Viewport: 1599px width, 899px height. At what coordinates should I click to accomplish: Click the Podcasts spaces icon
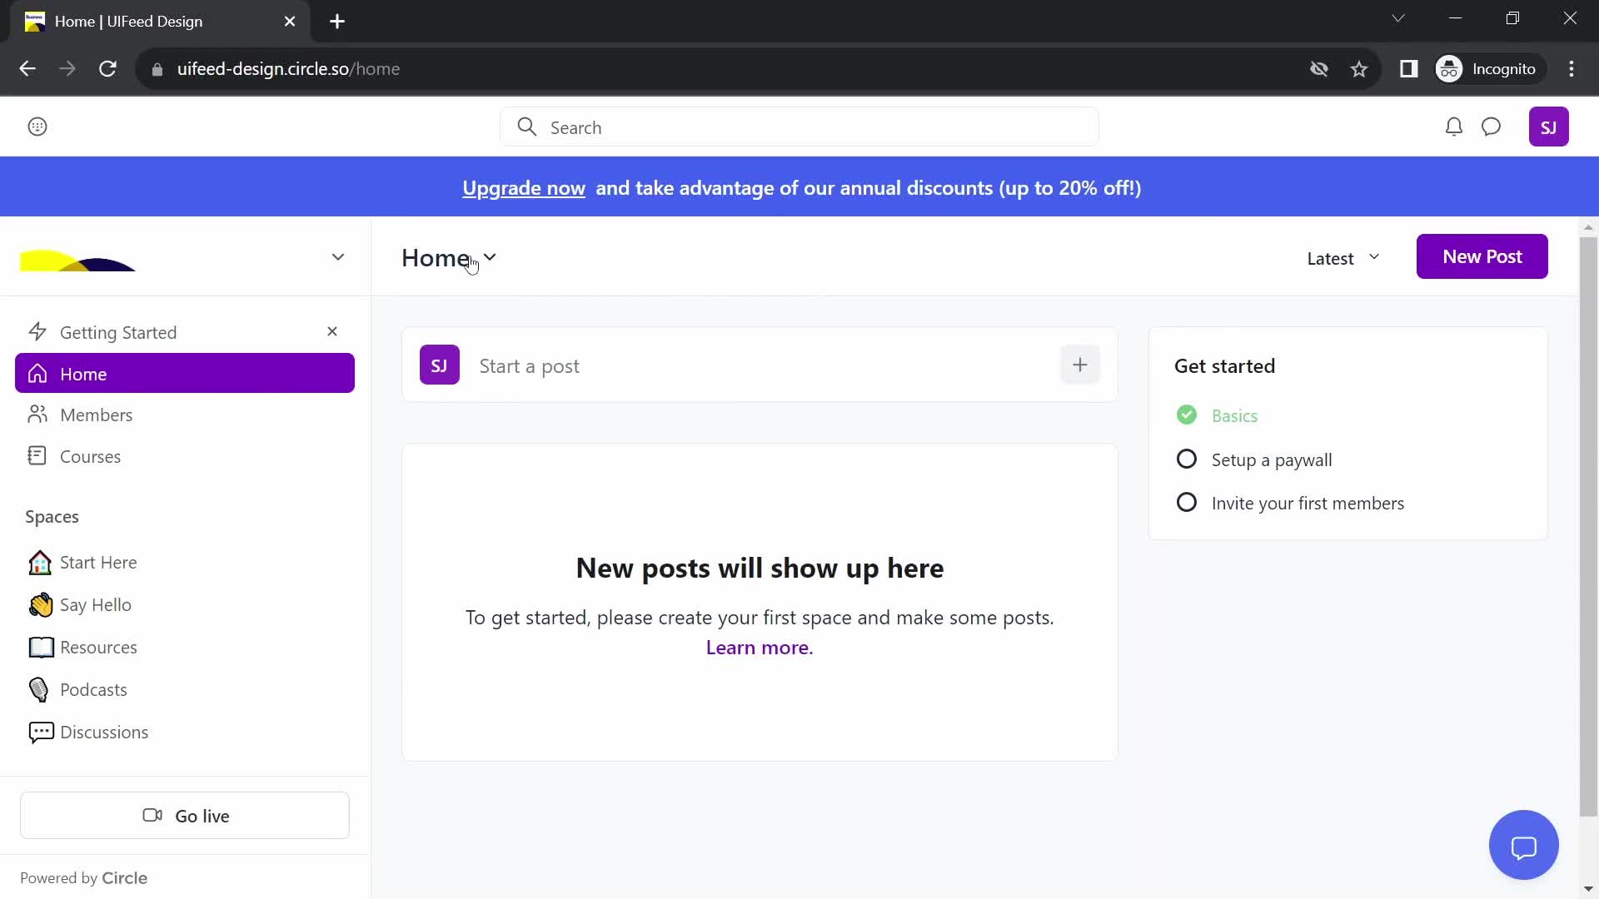pyautogui.click(x=39, y=688)
